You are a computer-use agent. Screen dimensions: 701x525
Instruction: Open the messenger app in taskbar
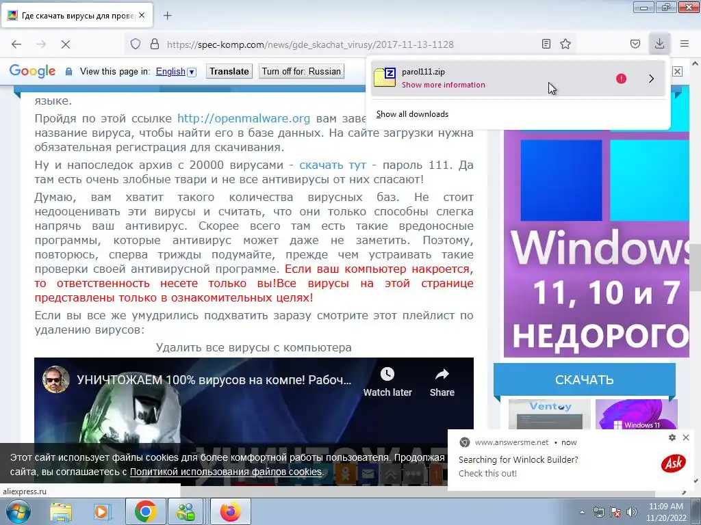[185, 511]
